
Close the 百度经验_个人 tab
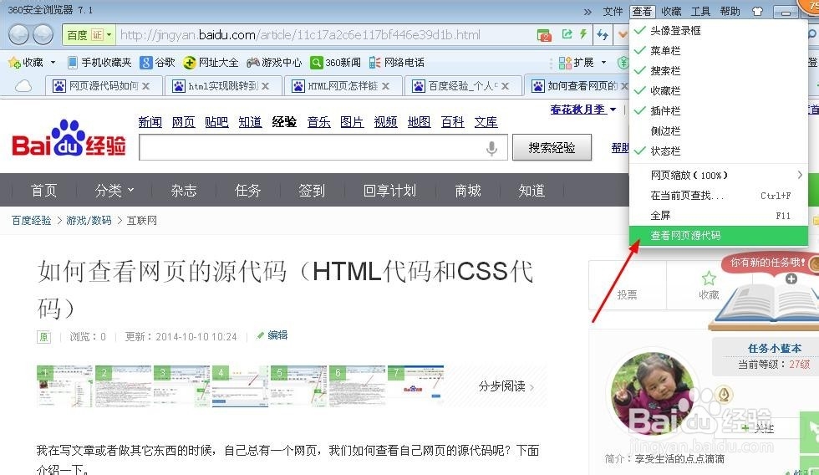(x=505, y=86)
